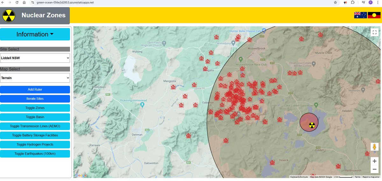Click the Wybong place label
Viewport: 382px width, 181px height.
click(138, 51)
